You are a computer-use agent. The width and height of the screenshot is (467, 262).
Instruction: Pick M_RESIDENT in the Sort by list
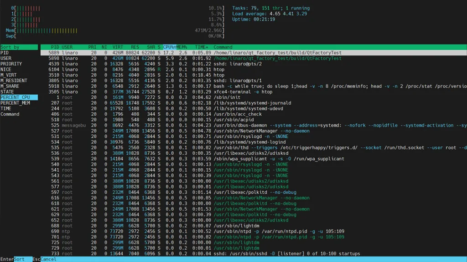pos(19,81)
